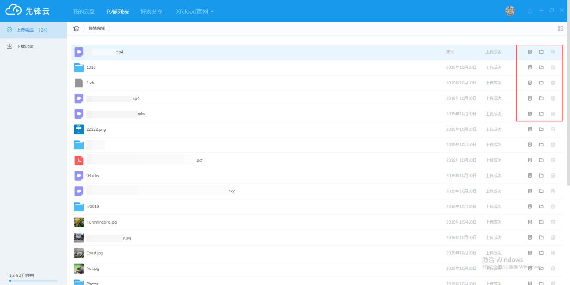The image size is (570, 285).
Task: Switch to grid view layout
Action: 560,28
